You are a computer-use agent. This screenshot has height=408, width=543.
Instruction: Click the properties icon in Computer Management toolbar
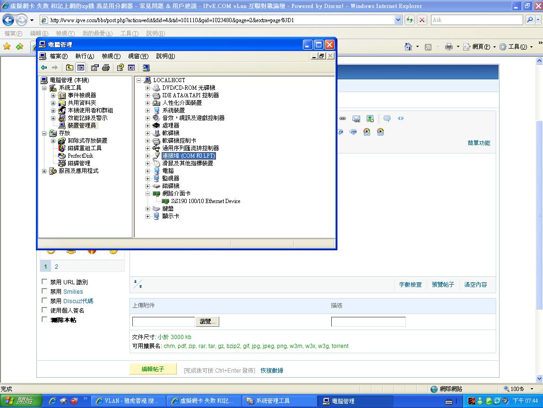(95, 68)
